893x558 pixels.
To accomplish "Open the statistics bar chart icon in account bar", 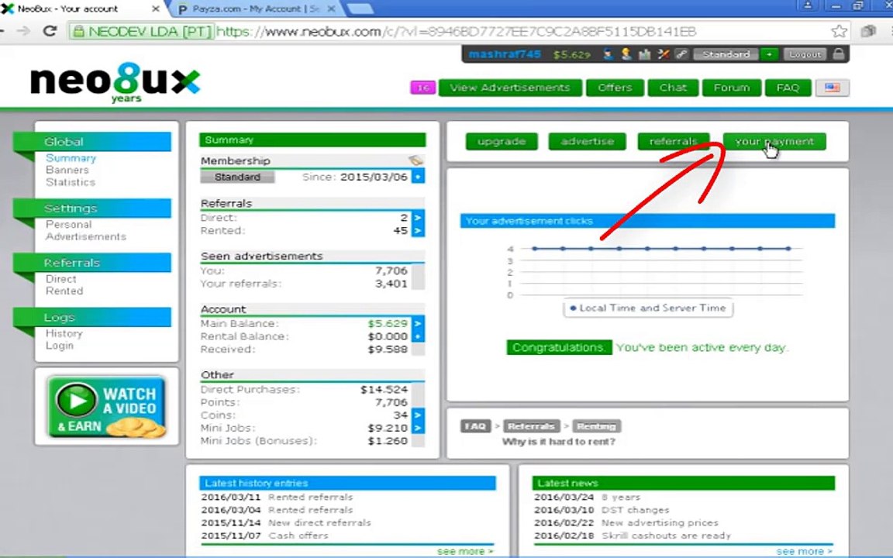I will click(x=645, y=54).
